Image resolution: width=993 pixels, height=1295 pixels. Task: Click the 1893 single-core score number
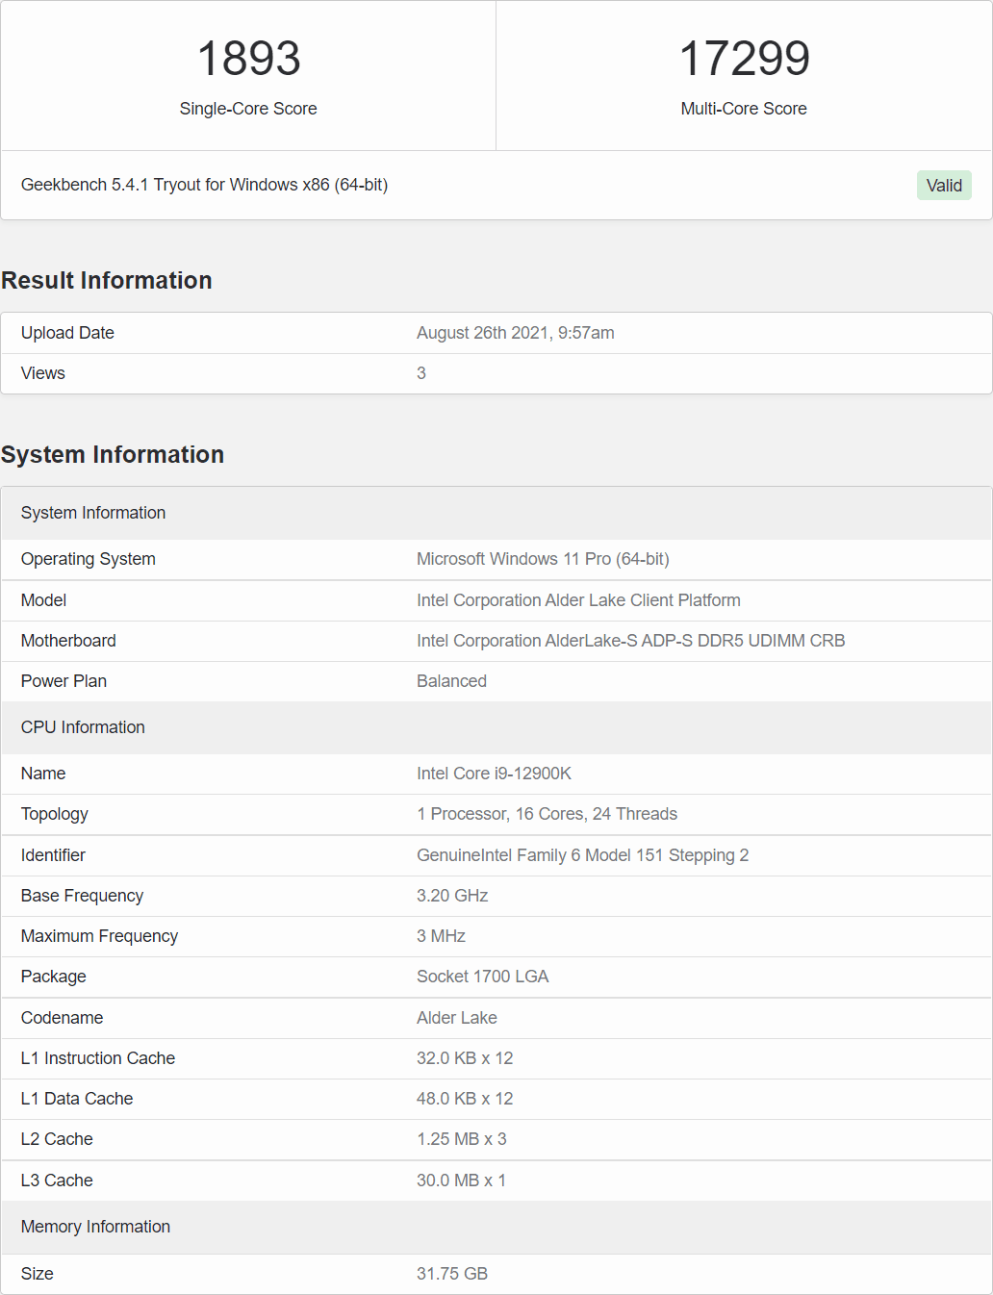pos(248,59)
